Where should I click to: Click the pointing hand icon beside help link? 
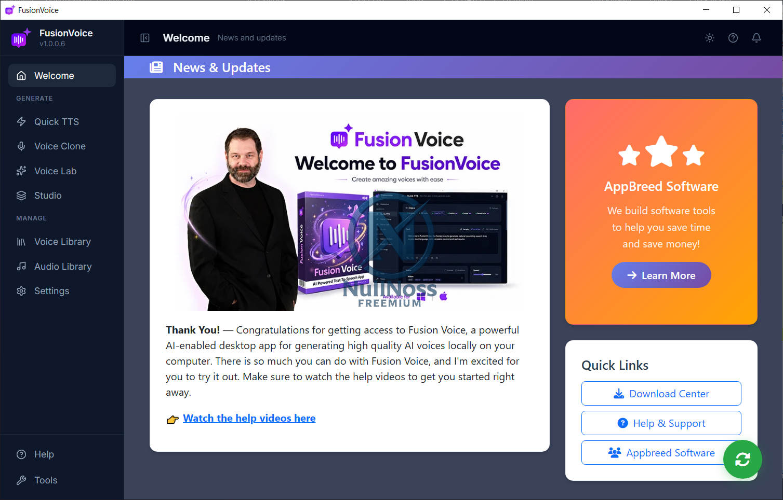point(172,420)
